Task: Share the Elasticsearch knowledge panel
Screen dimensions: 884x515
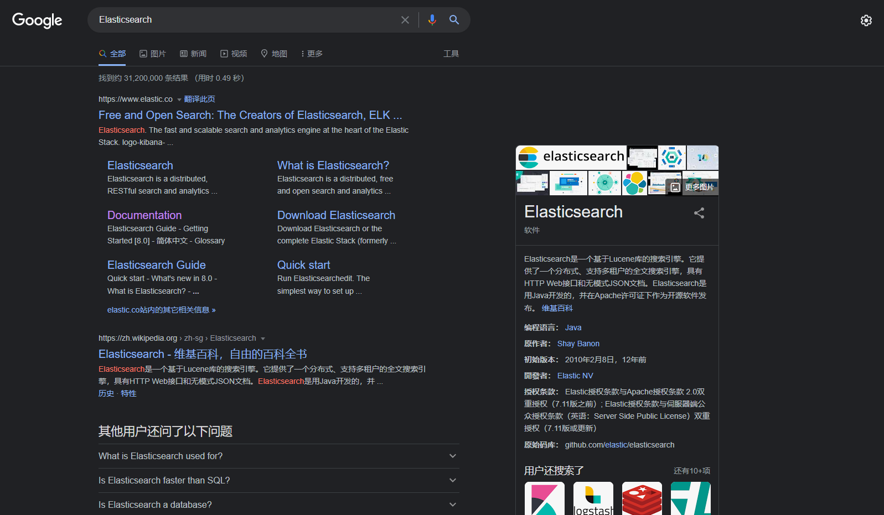Action: coord(699,213)
